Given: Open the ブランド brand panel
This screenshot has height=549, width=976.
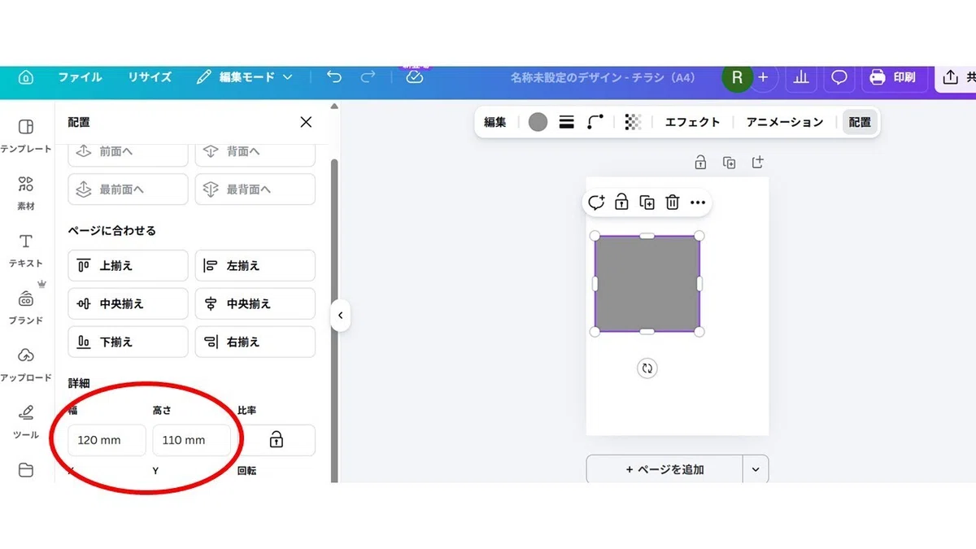Looking at the screenshot, I should click(26, 307).
